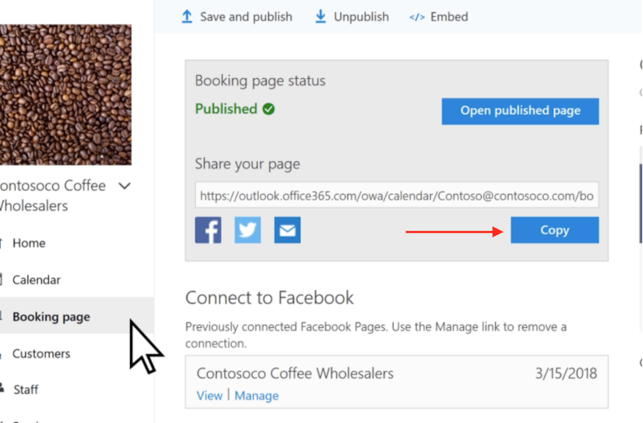The height and width of the screenshot is (423, 643).
Task: Share booking page via Twitter icon
Action: tap(248, 230)
